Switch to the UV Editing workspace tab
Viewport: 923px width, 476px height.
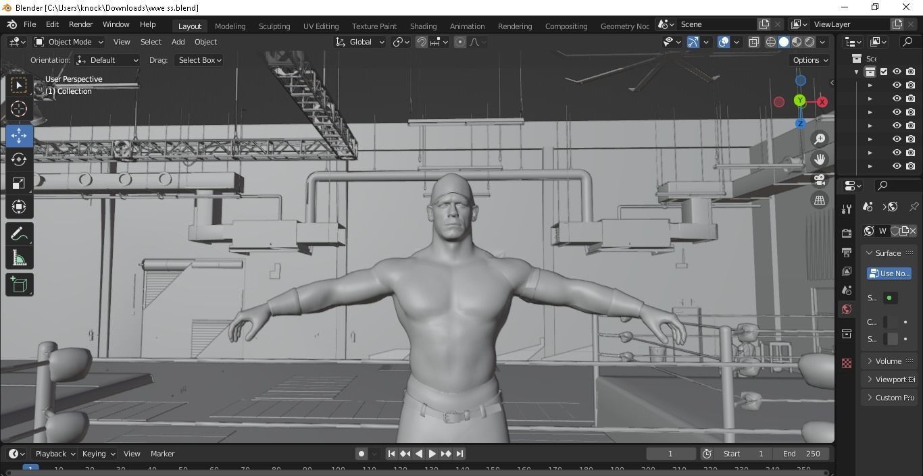pos(321,26)
